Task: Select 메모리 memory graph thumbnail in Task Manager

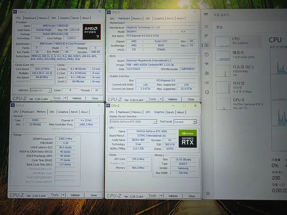Action: coord(223,56)
